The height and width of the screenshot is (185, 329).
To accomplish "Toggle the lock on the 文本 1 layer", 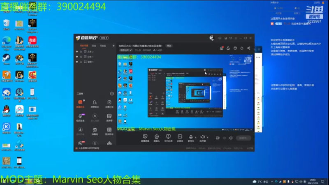I will pos(81,57).
